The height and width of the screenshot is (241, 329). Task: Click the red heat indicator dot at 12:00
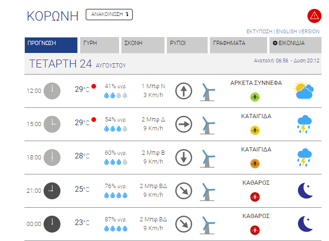coord(94,86)
